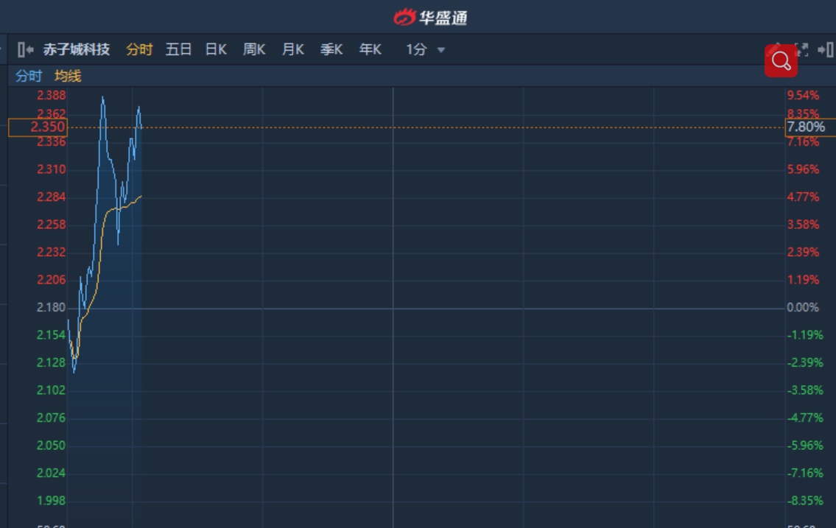836x528 pixels.
Task: Open the 季K quarterly candlestick tab
Action: point(331,49)
